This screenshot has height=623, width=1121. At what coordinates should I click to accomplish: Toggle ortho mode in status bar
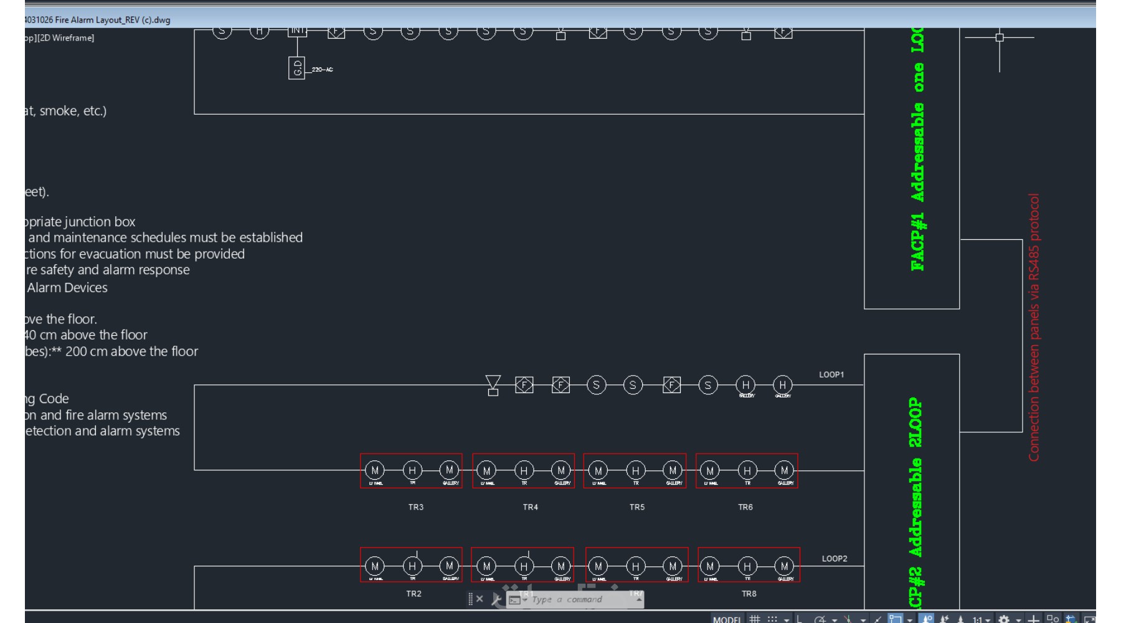[800, 619]
